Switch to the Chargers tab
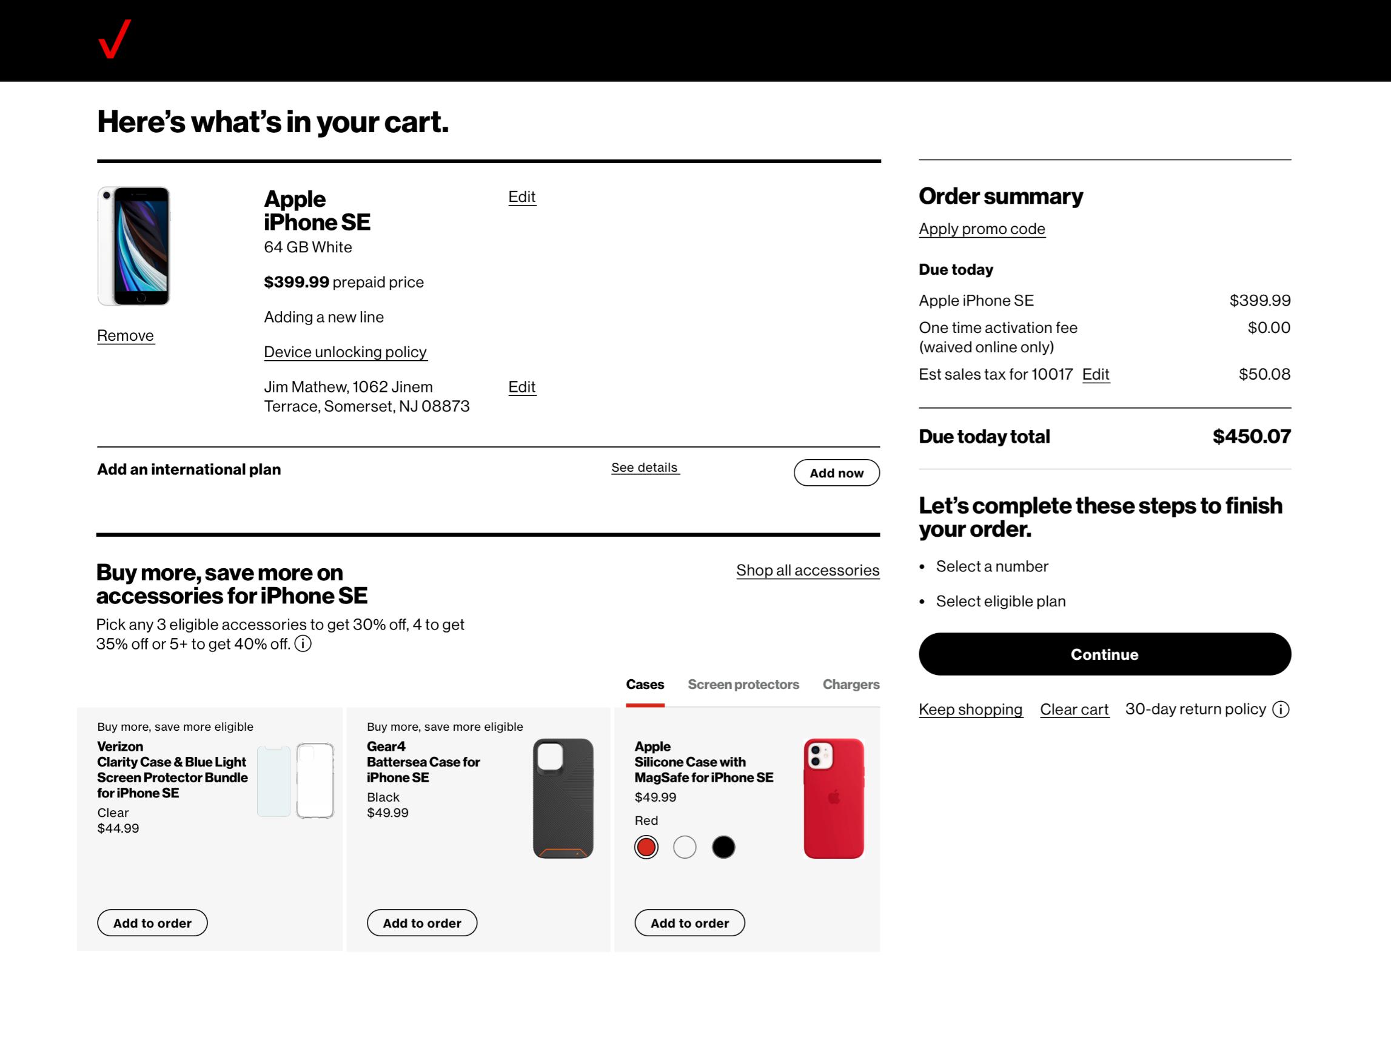The height and width of the screenshot is (1037, 1391). pos(851,684)
